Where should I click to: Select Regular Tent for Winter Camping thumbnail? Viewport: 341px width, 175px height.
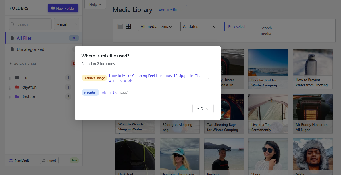(x=268, y=69)
